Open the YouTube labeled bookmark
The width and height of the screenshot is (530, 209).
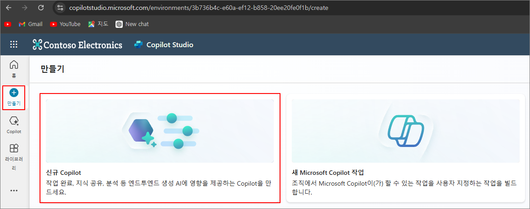pos(65,24)
